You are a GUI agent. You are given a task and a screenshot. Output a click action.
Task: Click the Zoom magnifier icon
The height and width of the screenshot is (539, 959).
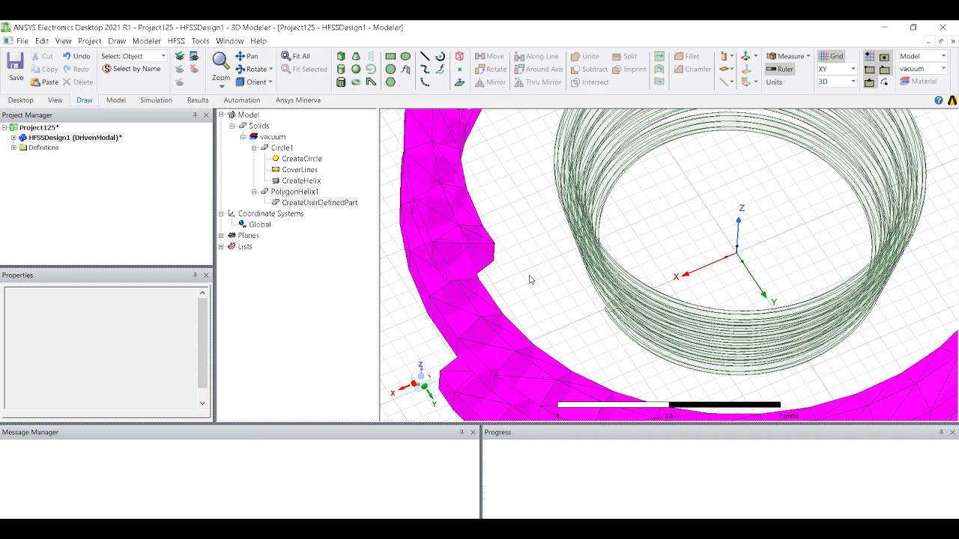click(x=220, y=61)
